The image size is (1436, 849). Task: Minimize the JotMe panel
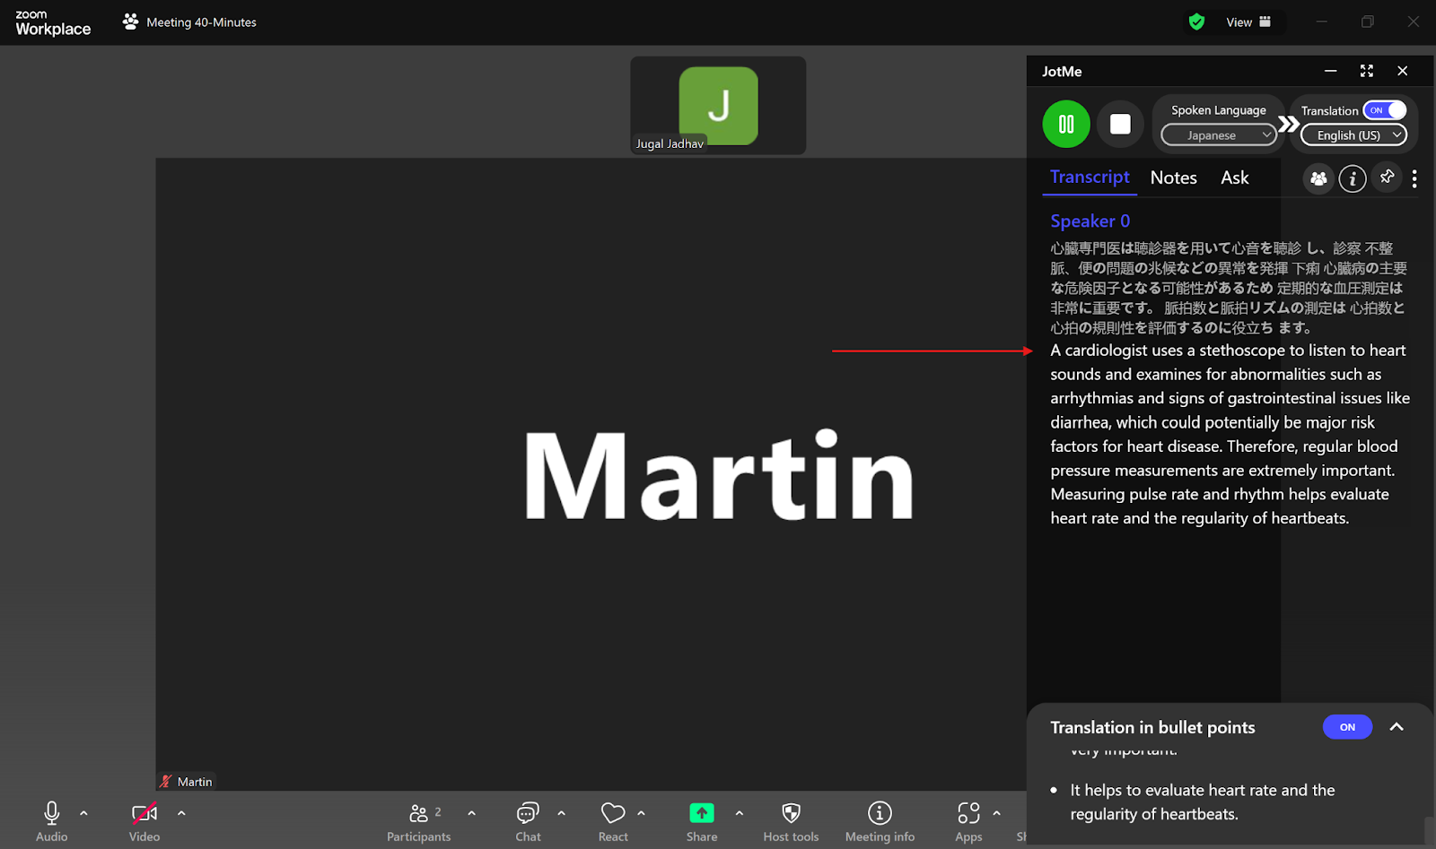1331,71
